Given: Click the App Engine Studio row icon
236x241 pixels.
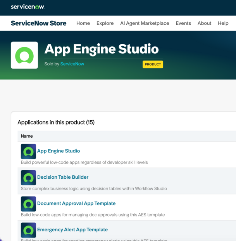Looking at the screenshot, I should [28, 151].
